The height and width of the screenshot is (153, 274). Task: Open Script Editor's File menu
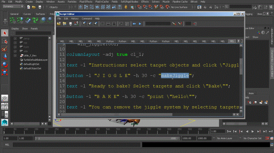click(59, 19)
